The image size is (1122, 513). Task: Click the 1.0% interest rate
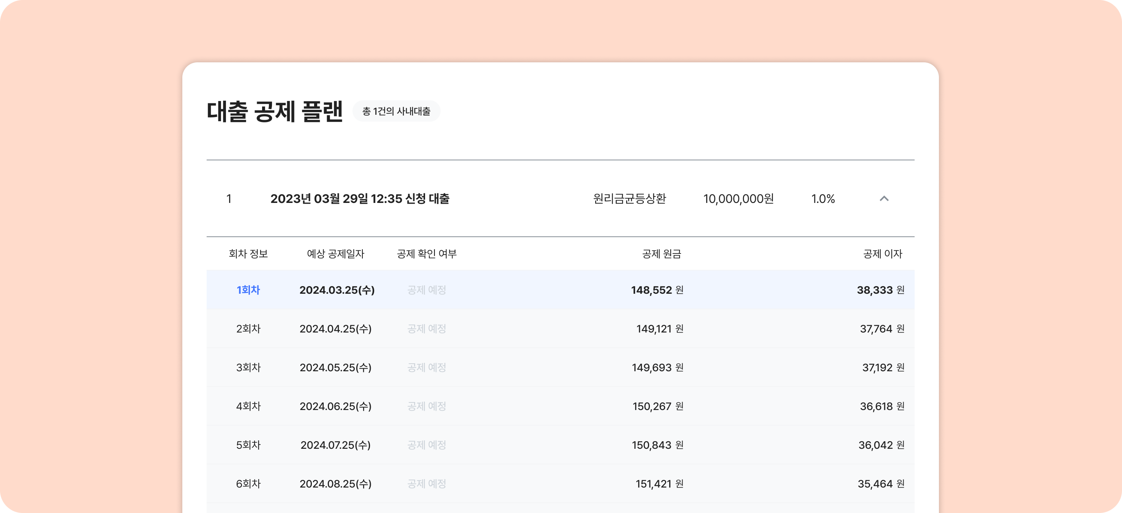pos(823,199)
